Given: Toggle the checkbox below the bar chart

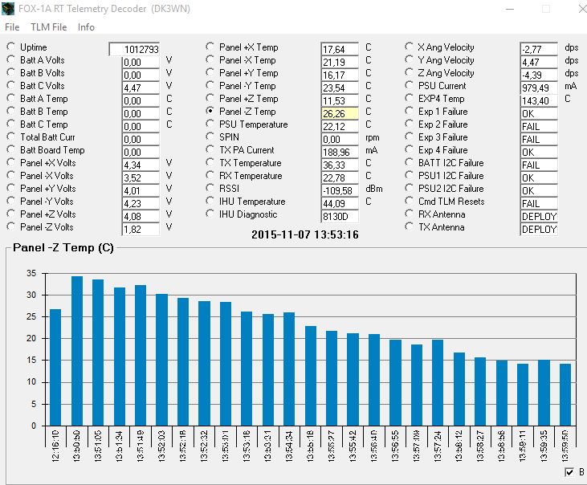Looking at the screenshot, I should coord(569,472).
